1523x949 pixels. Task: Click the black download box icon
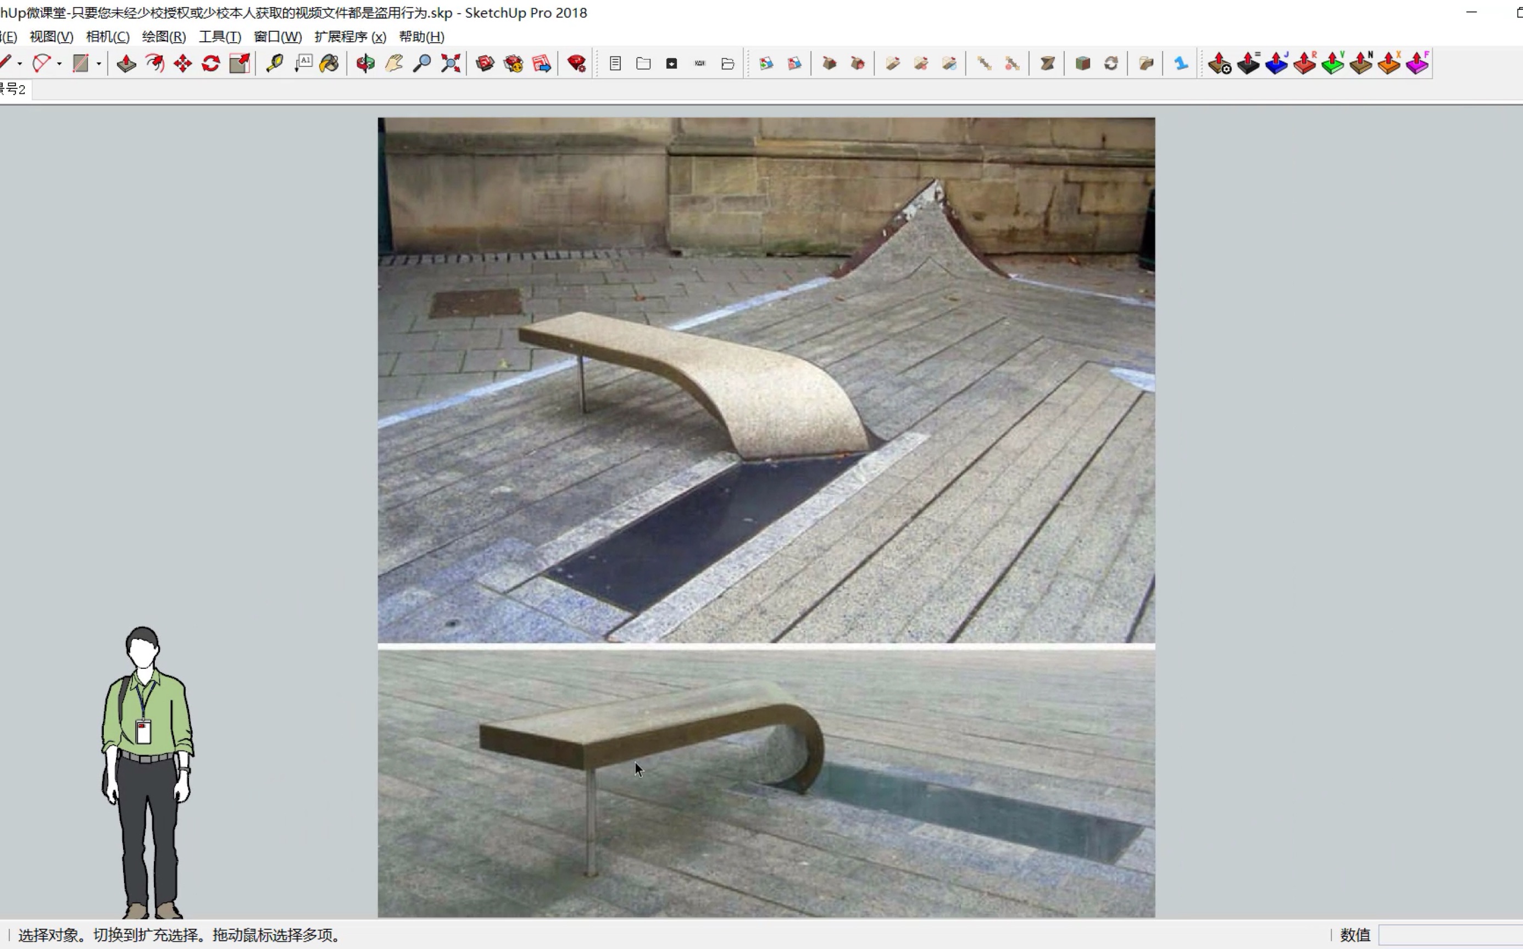coord(672,63)
